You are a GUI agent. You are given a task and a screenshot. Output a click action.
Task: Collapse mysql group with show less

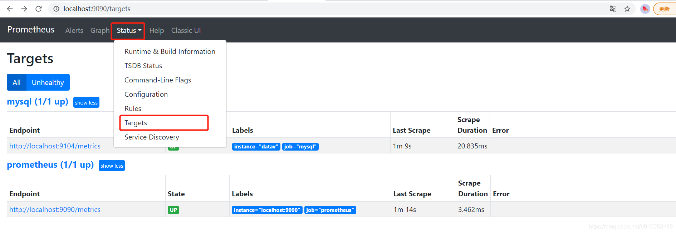click(86, 102)
